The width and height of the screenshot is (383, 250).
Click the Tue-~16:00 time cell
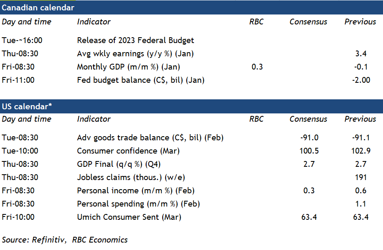click(22, 41)
